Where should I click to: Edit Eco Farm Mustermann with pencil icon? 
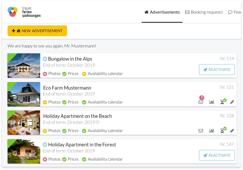click(232, 102)
